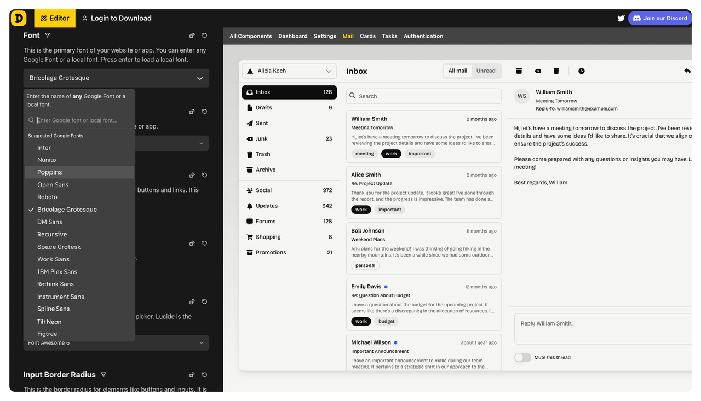Open the Junk folder in mail sidebar
701x401 pixels.
[289, 138]
